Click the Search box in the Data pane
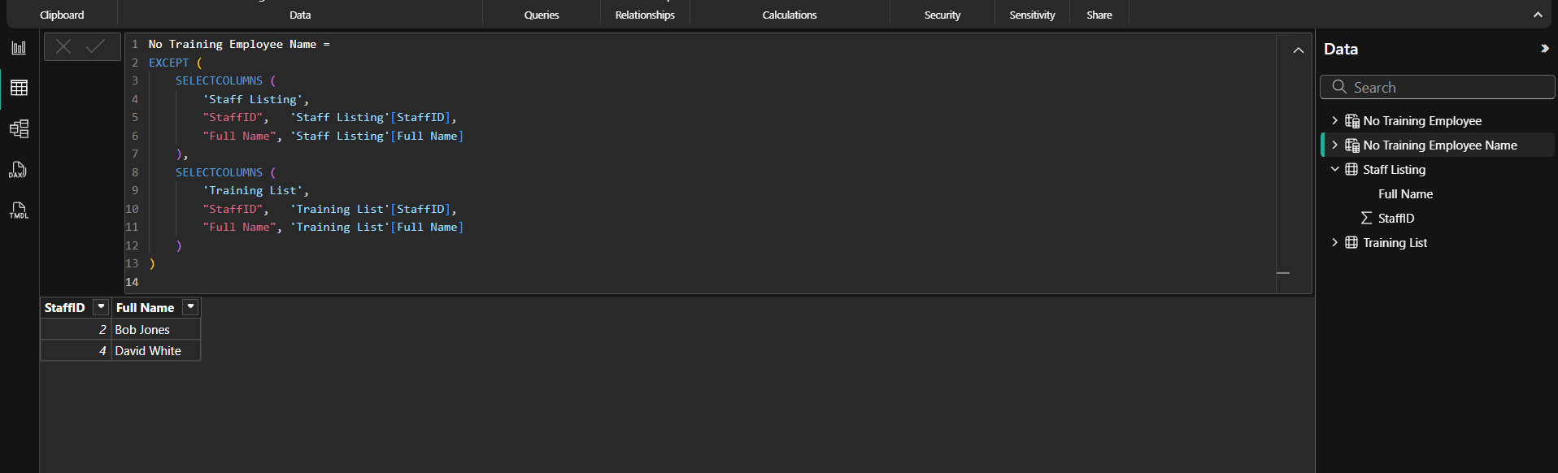 (1437, 87)
